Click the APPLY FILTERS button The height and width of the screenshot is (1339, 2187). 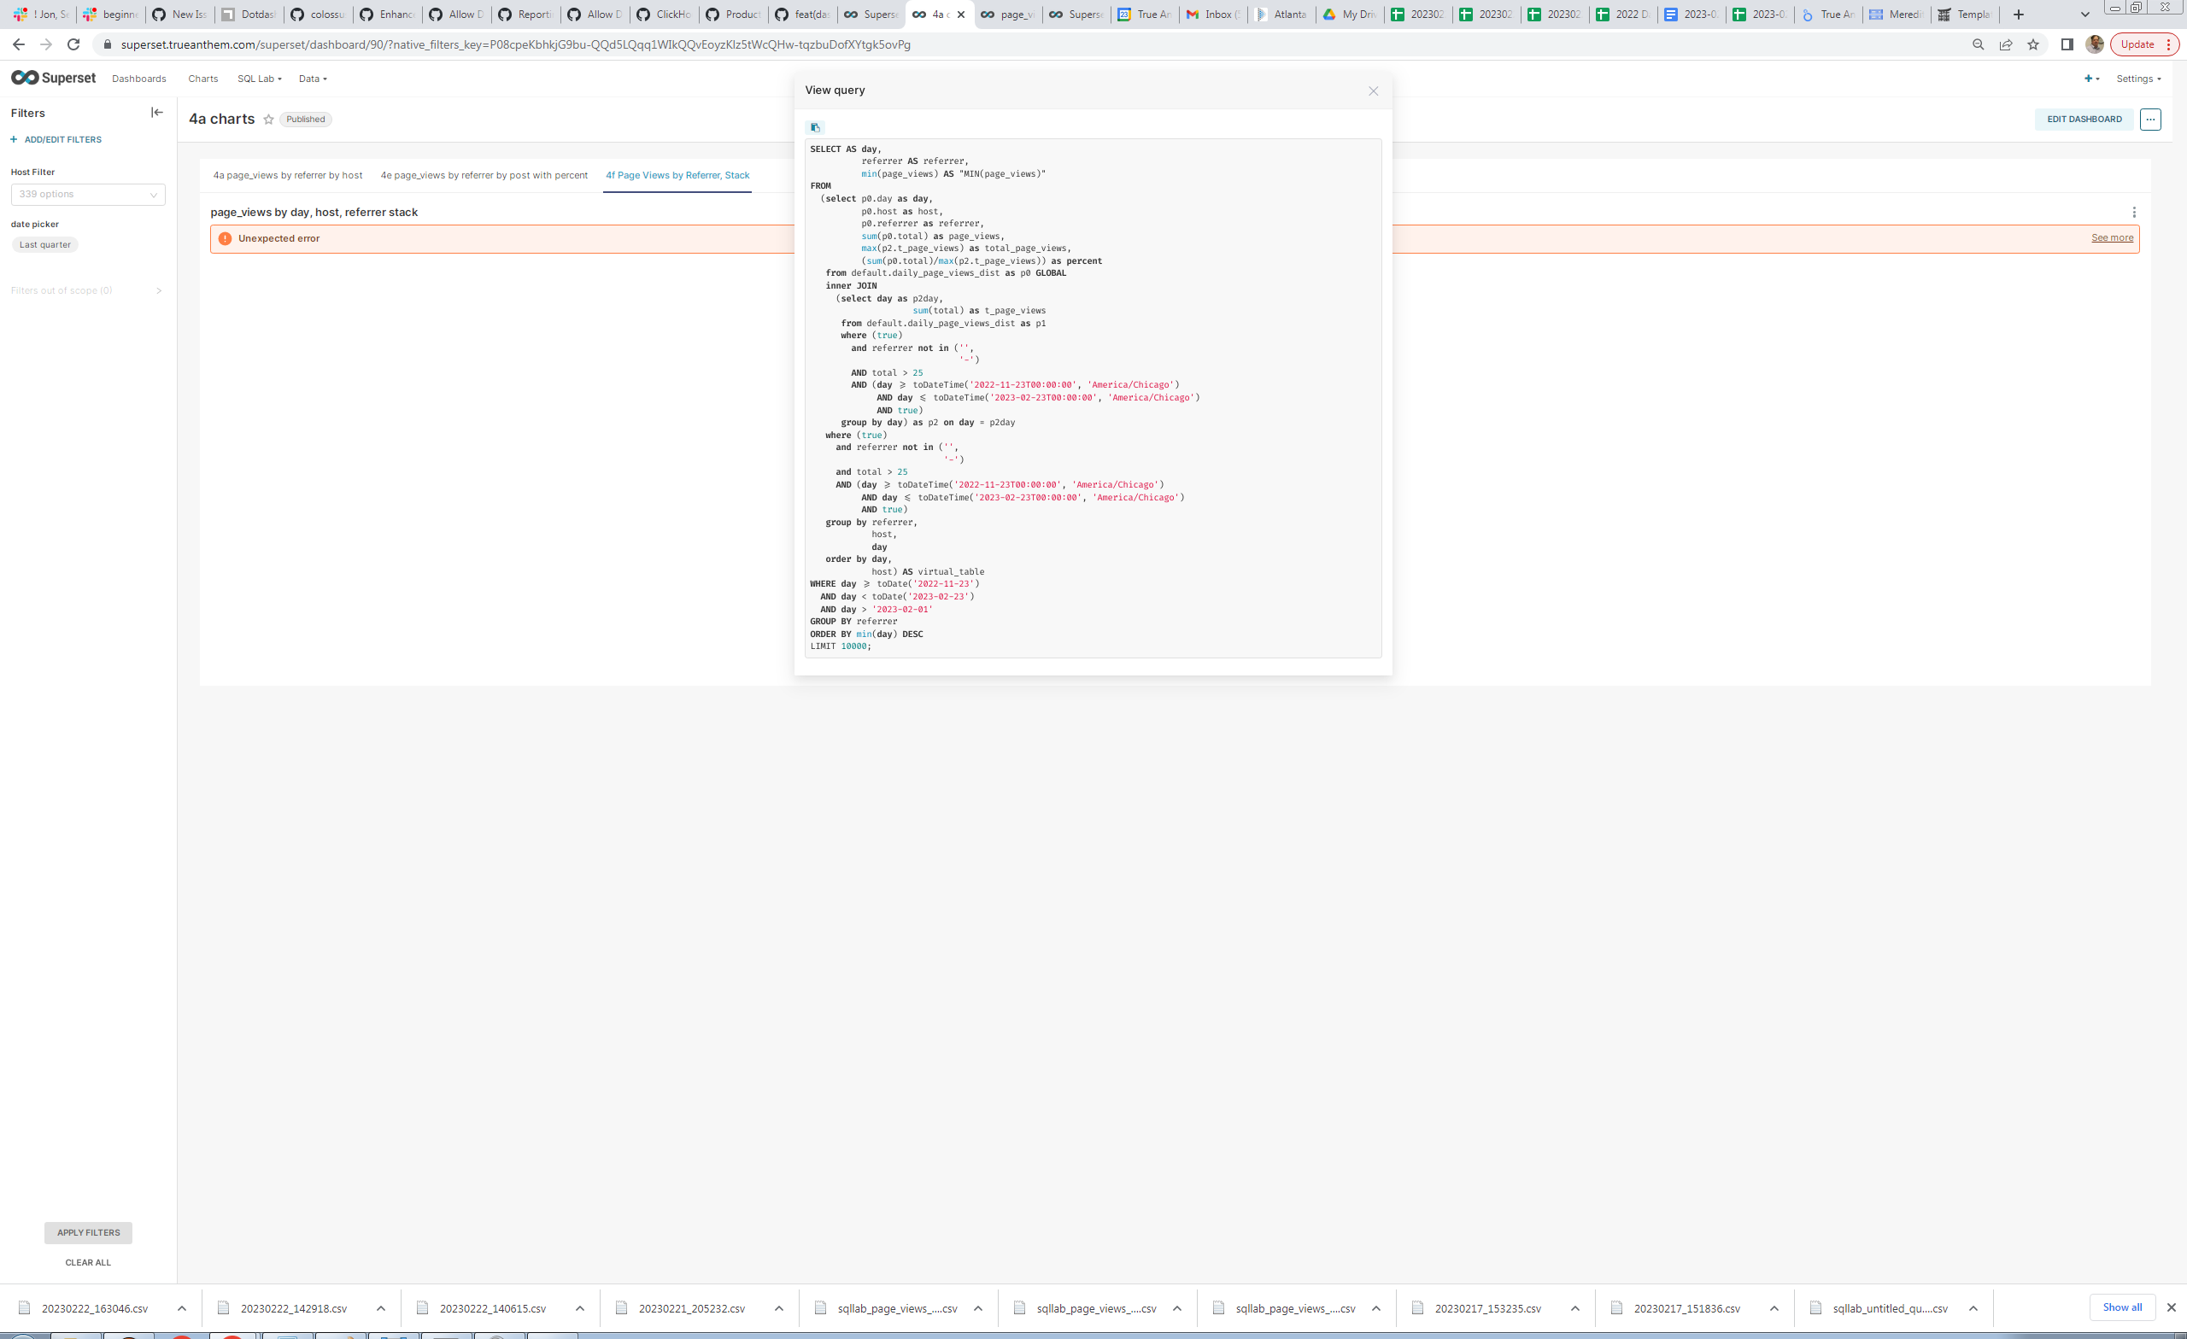point(88,1232)
